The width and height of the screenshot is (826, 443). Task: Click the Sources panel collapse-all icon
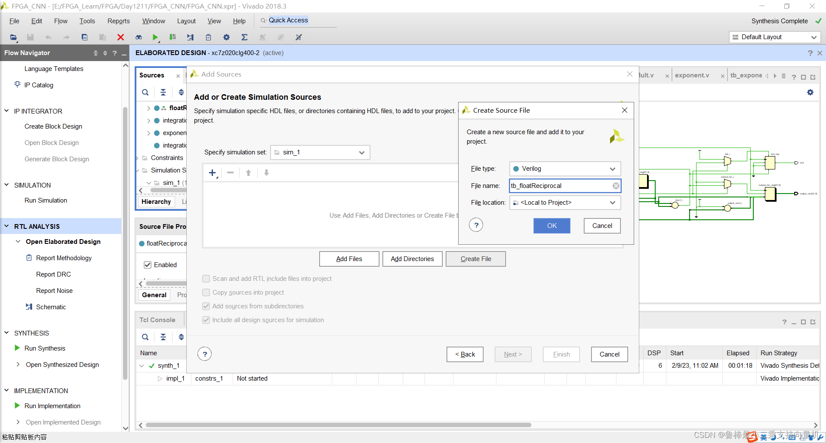pos(163,92)
